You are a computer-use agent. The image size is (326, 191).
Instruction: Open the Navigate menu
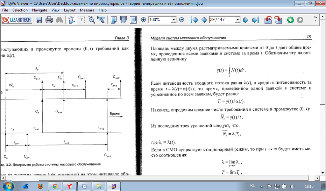(x=40, y=10)
